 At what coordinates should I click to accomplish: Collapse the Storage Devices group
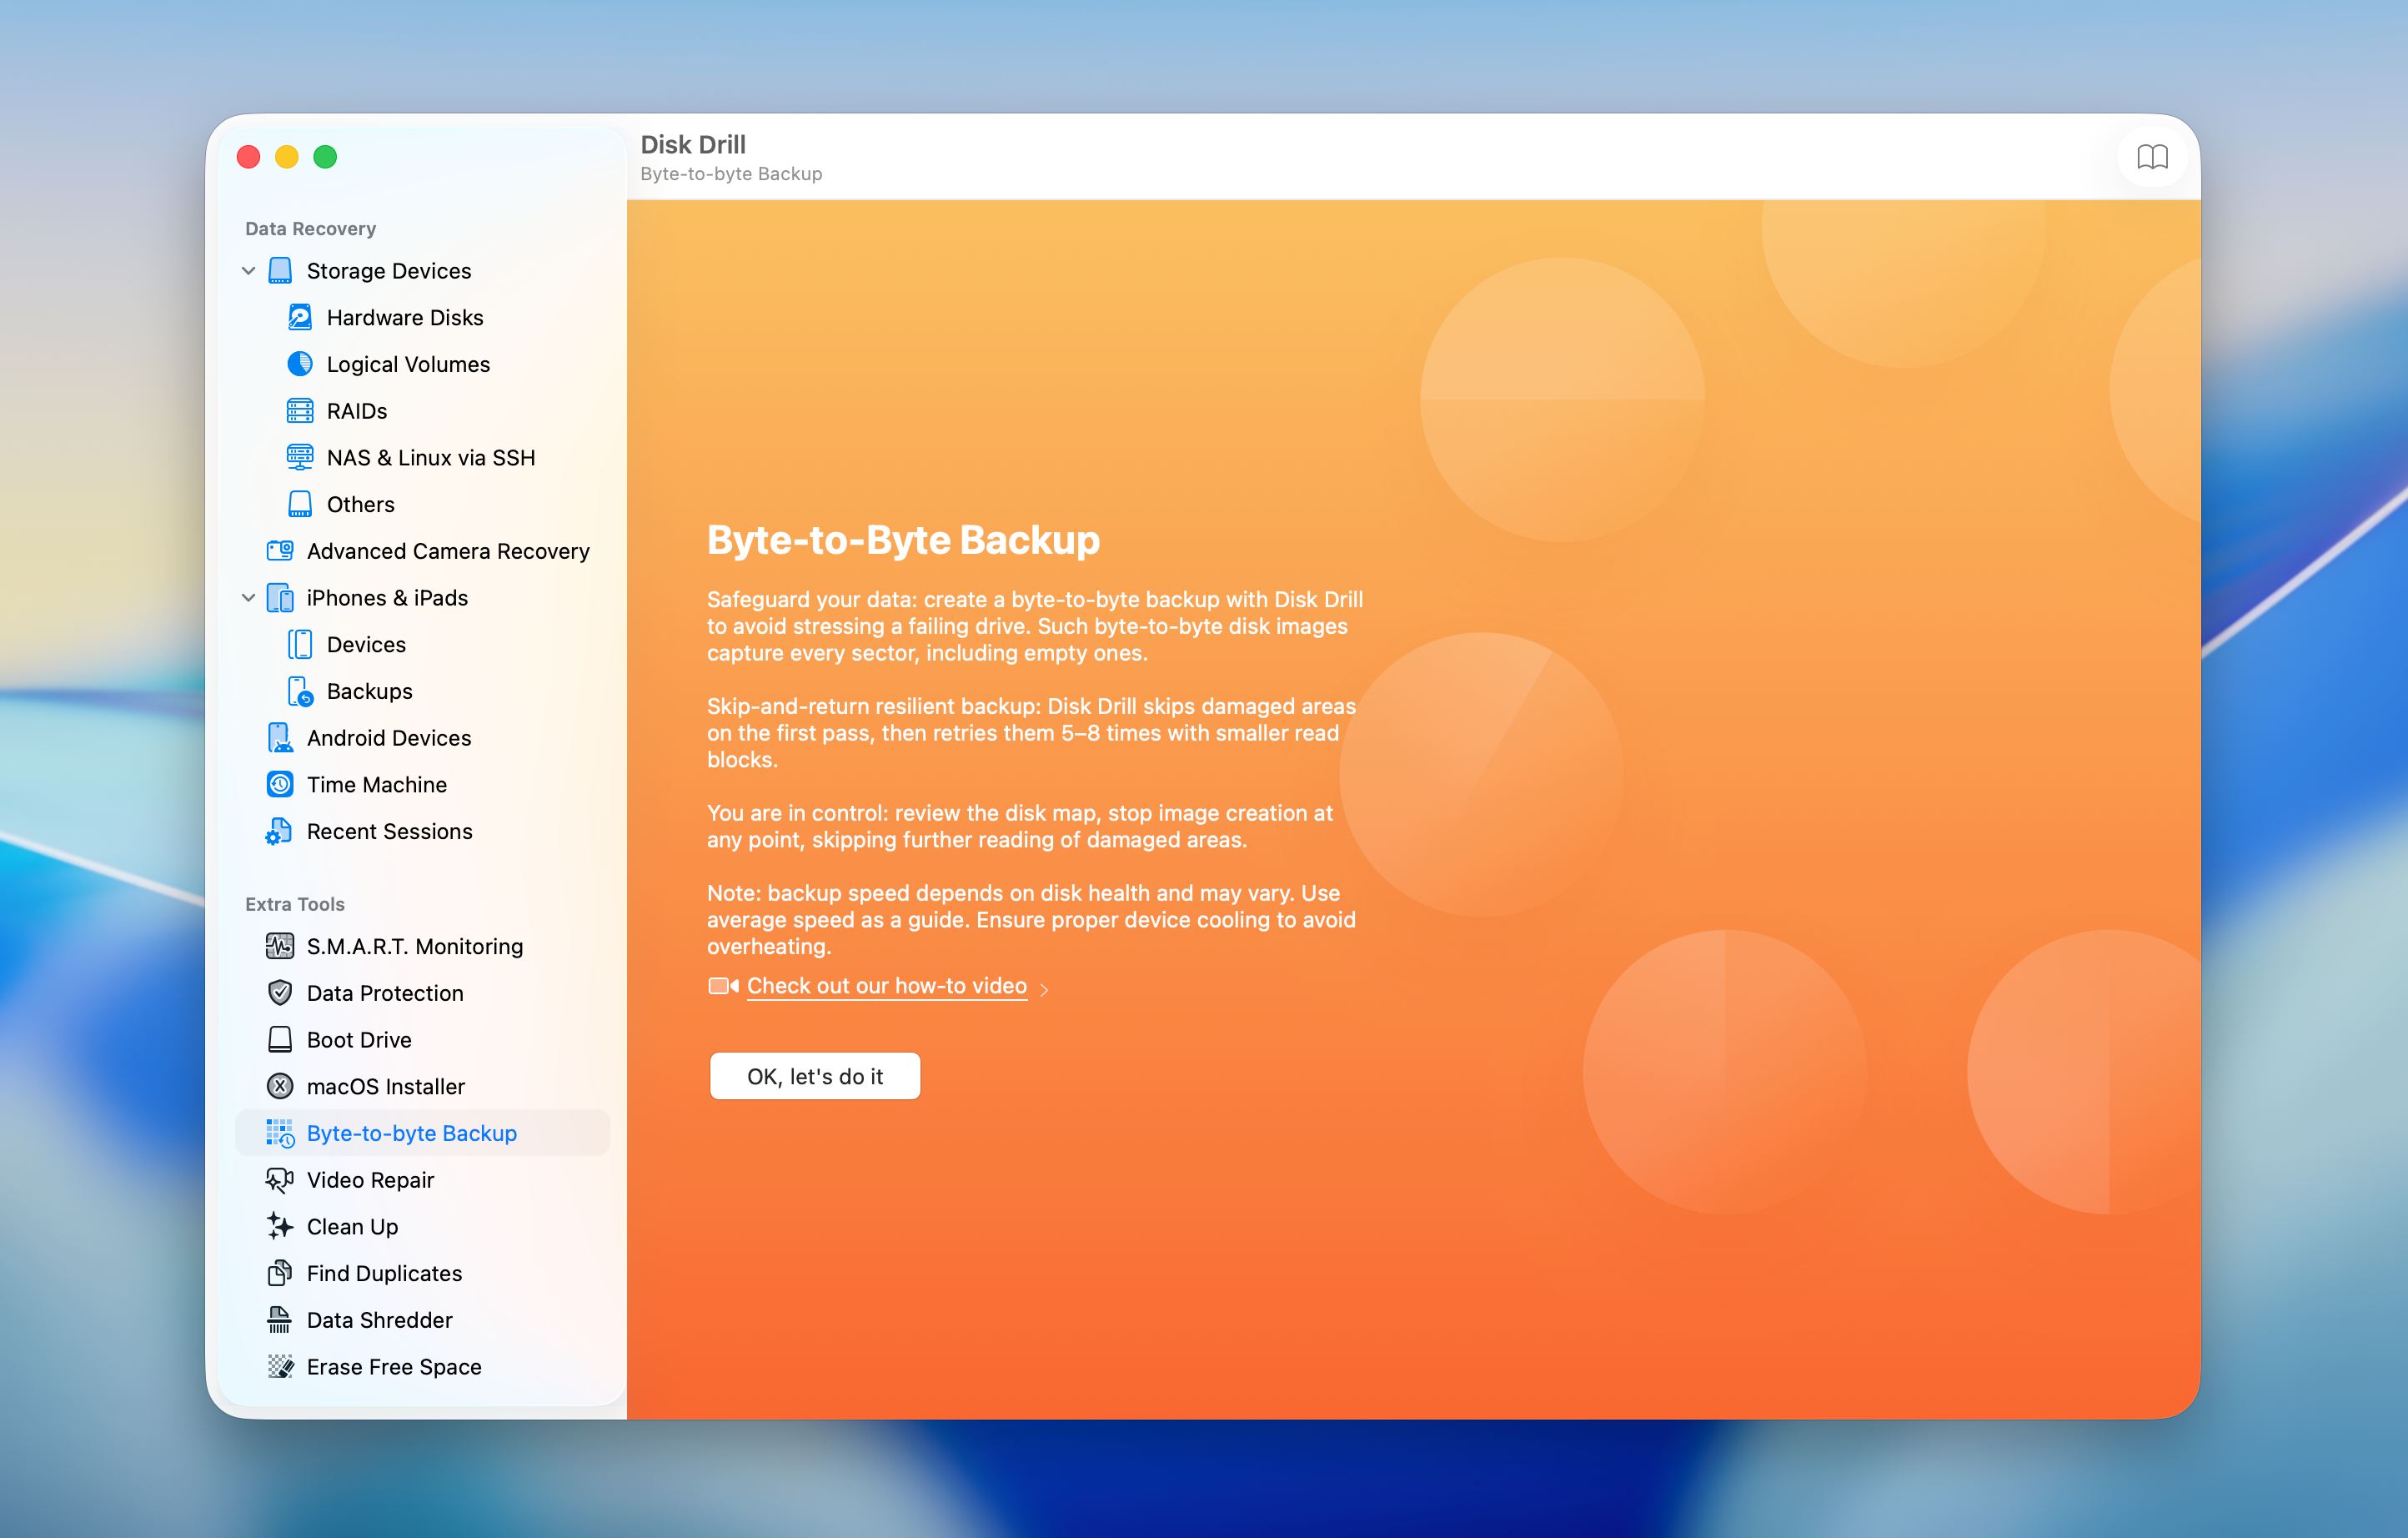coord(249,271)
